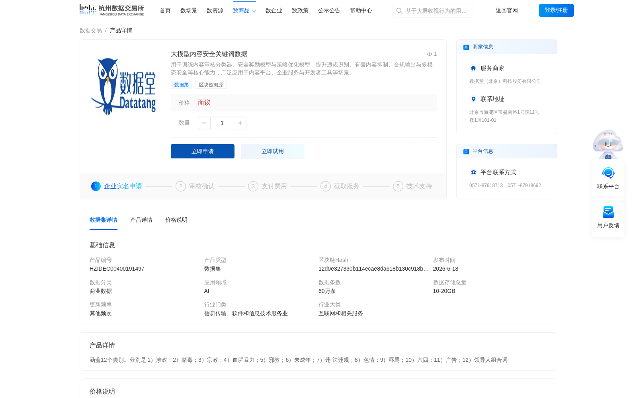
Task: Click the 信息传输、软件和信息技术服务业 value
Action: pyautogui.click(x=246, y=313)
